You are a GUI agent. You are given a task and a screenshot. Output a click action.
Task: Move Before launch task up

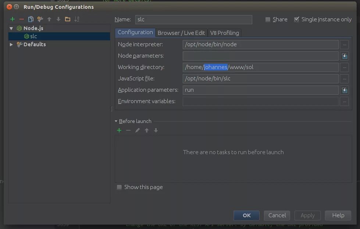tap(147, 130)
